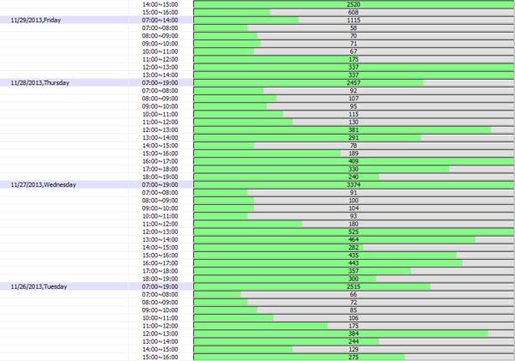
Task: Select Wednesday's 12:00~13:00 time slot label
Action: point(160,232)
